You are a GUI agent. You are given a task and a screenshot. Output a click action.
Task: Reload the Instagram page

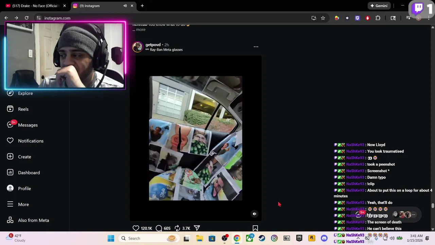pyautogui.click(x=27, y=18)
